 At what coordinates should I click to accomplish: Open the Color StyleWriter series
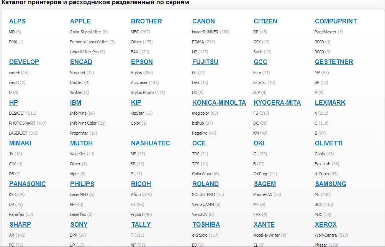click(x=85, y=32)
